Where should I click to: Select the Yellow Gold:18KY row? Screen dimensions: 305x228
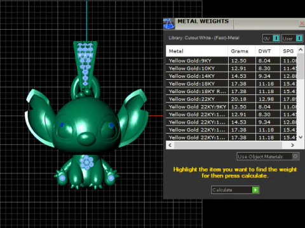pos(231,84)
